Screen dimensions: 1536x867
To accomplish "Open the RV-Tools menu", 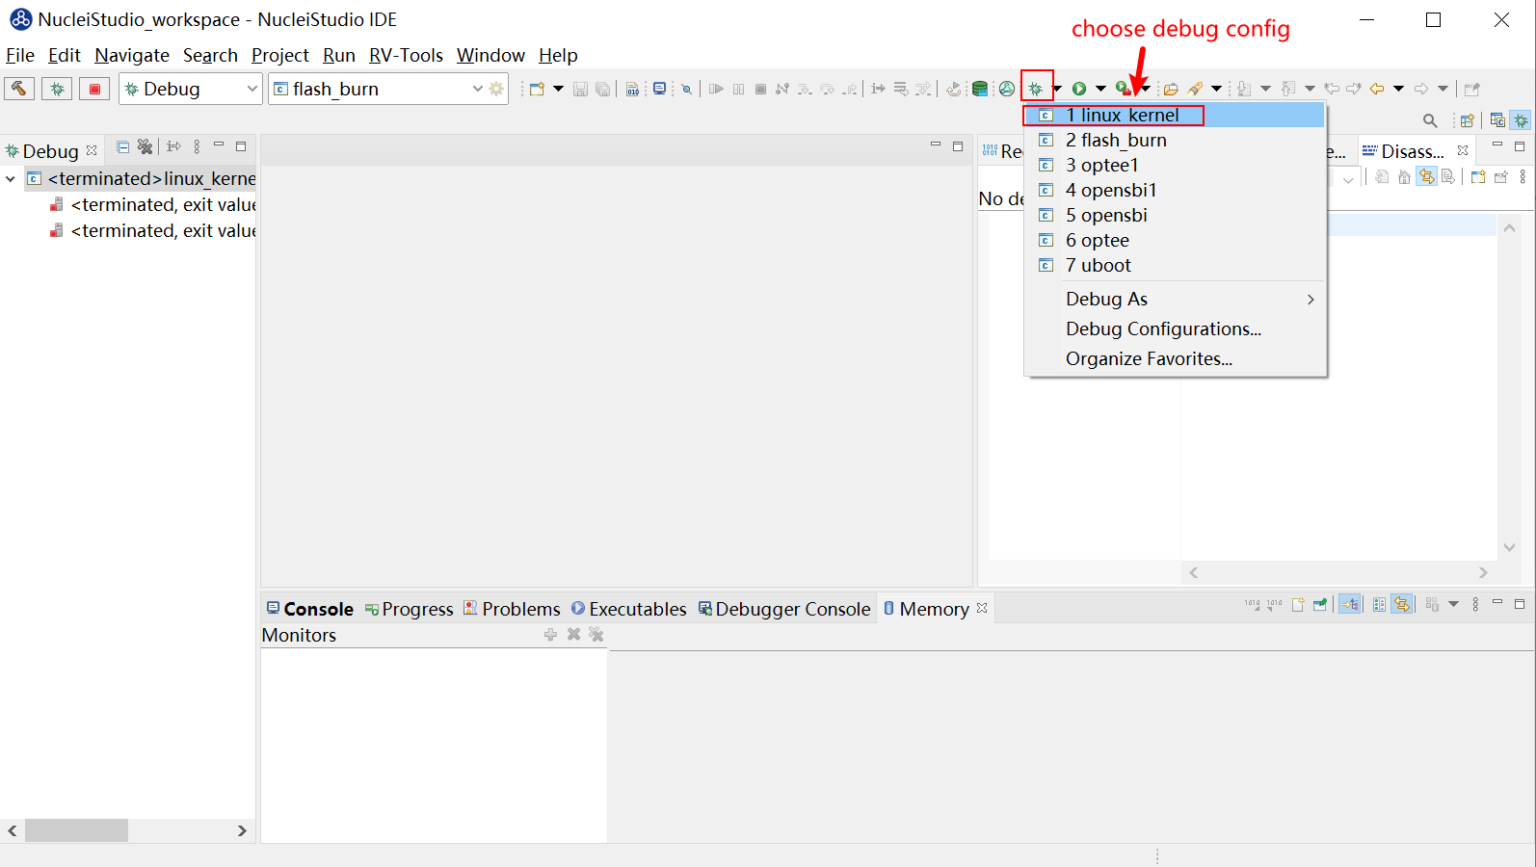I will click(406, 55).
